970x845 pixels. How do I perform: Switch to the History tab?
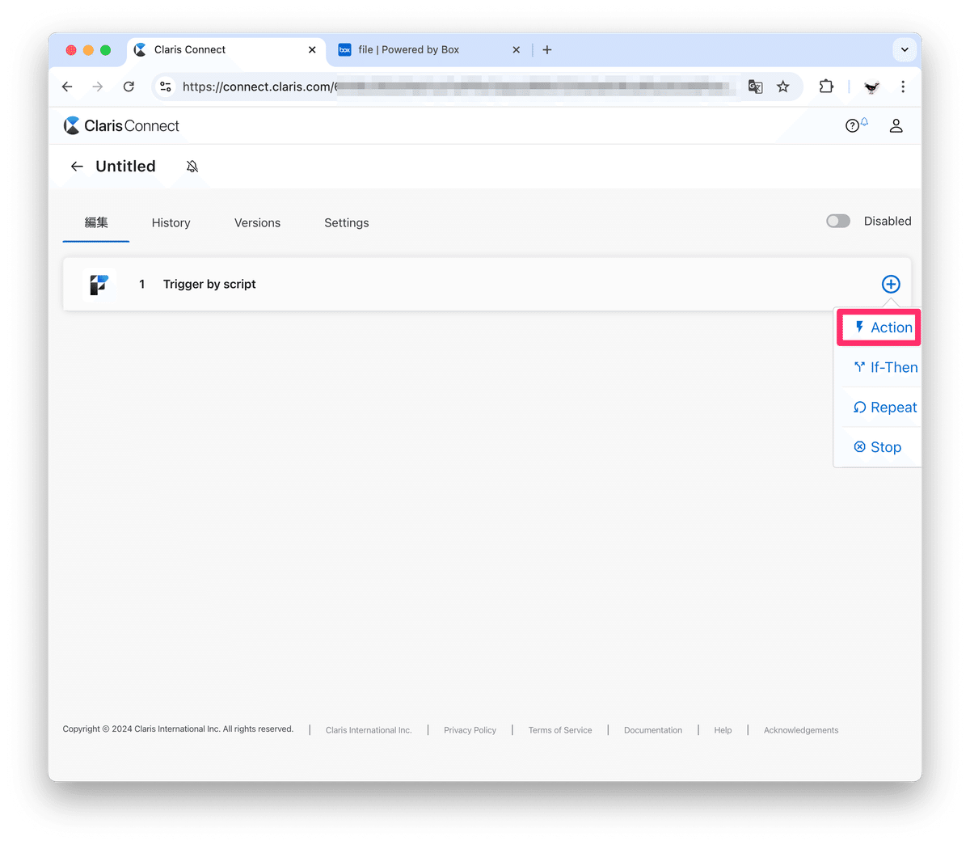tap(171, 222)
